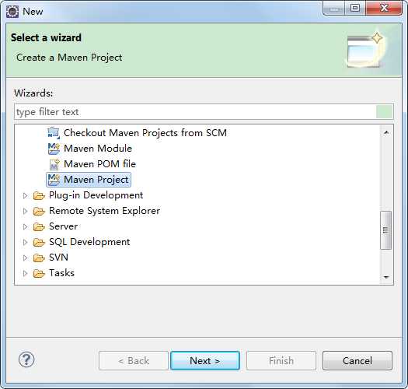Click the wizard list scrollbar thumb
Viewport: 408px width, 389px height.
coord(385,230)
